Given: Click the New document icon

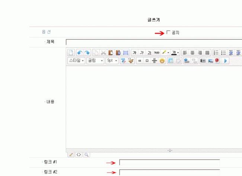Looking at the screenshot, I should (x=71, y=53).
